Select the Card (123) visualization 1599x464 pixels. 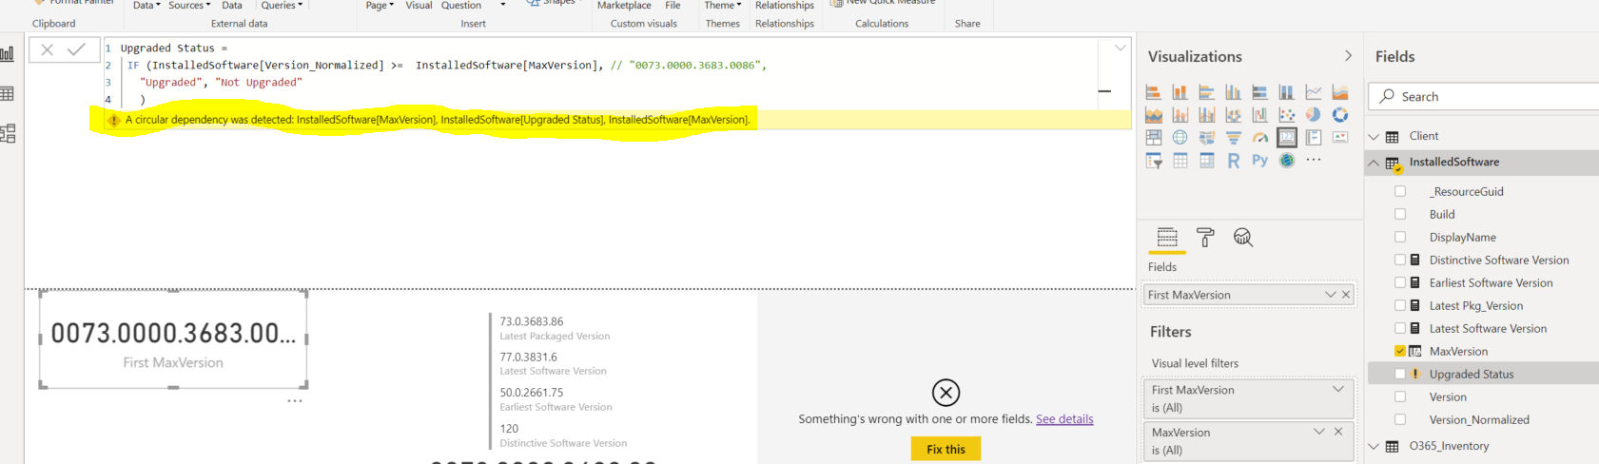(x=1287, y=137)
